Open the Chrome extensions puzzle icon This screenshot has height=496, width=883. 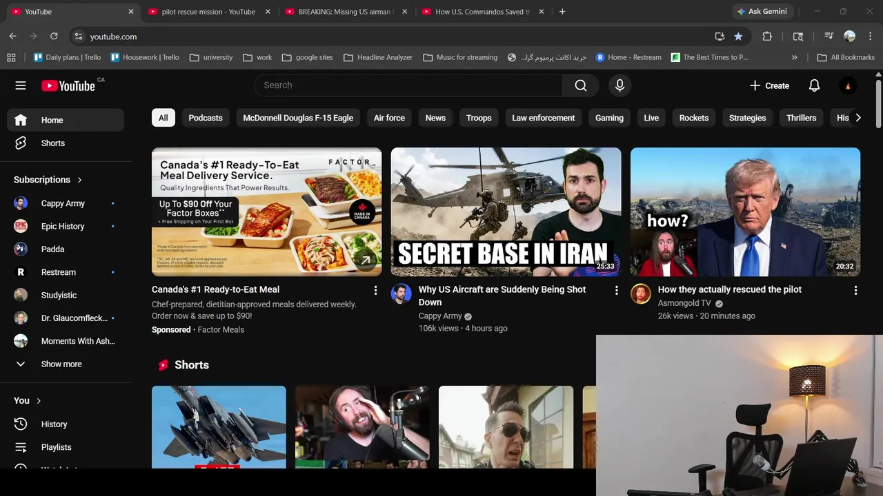[x=767, y=36]
